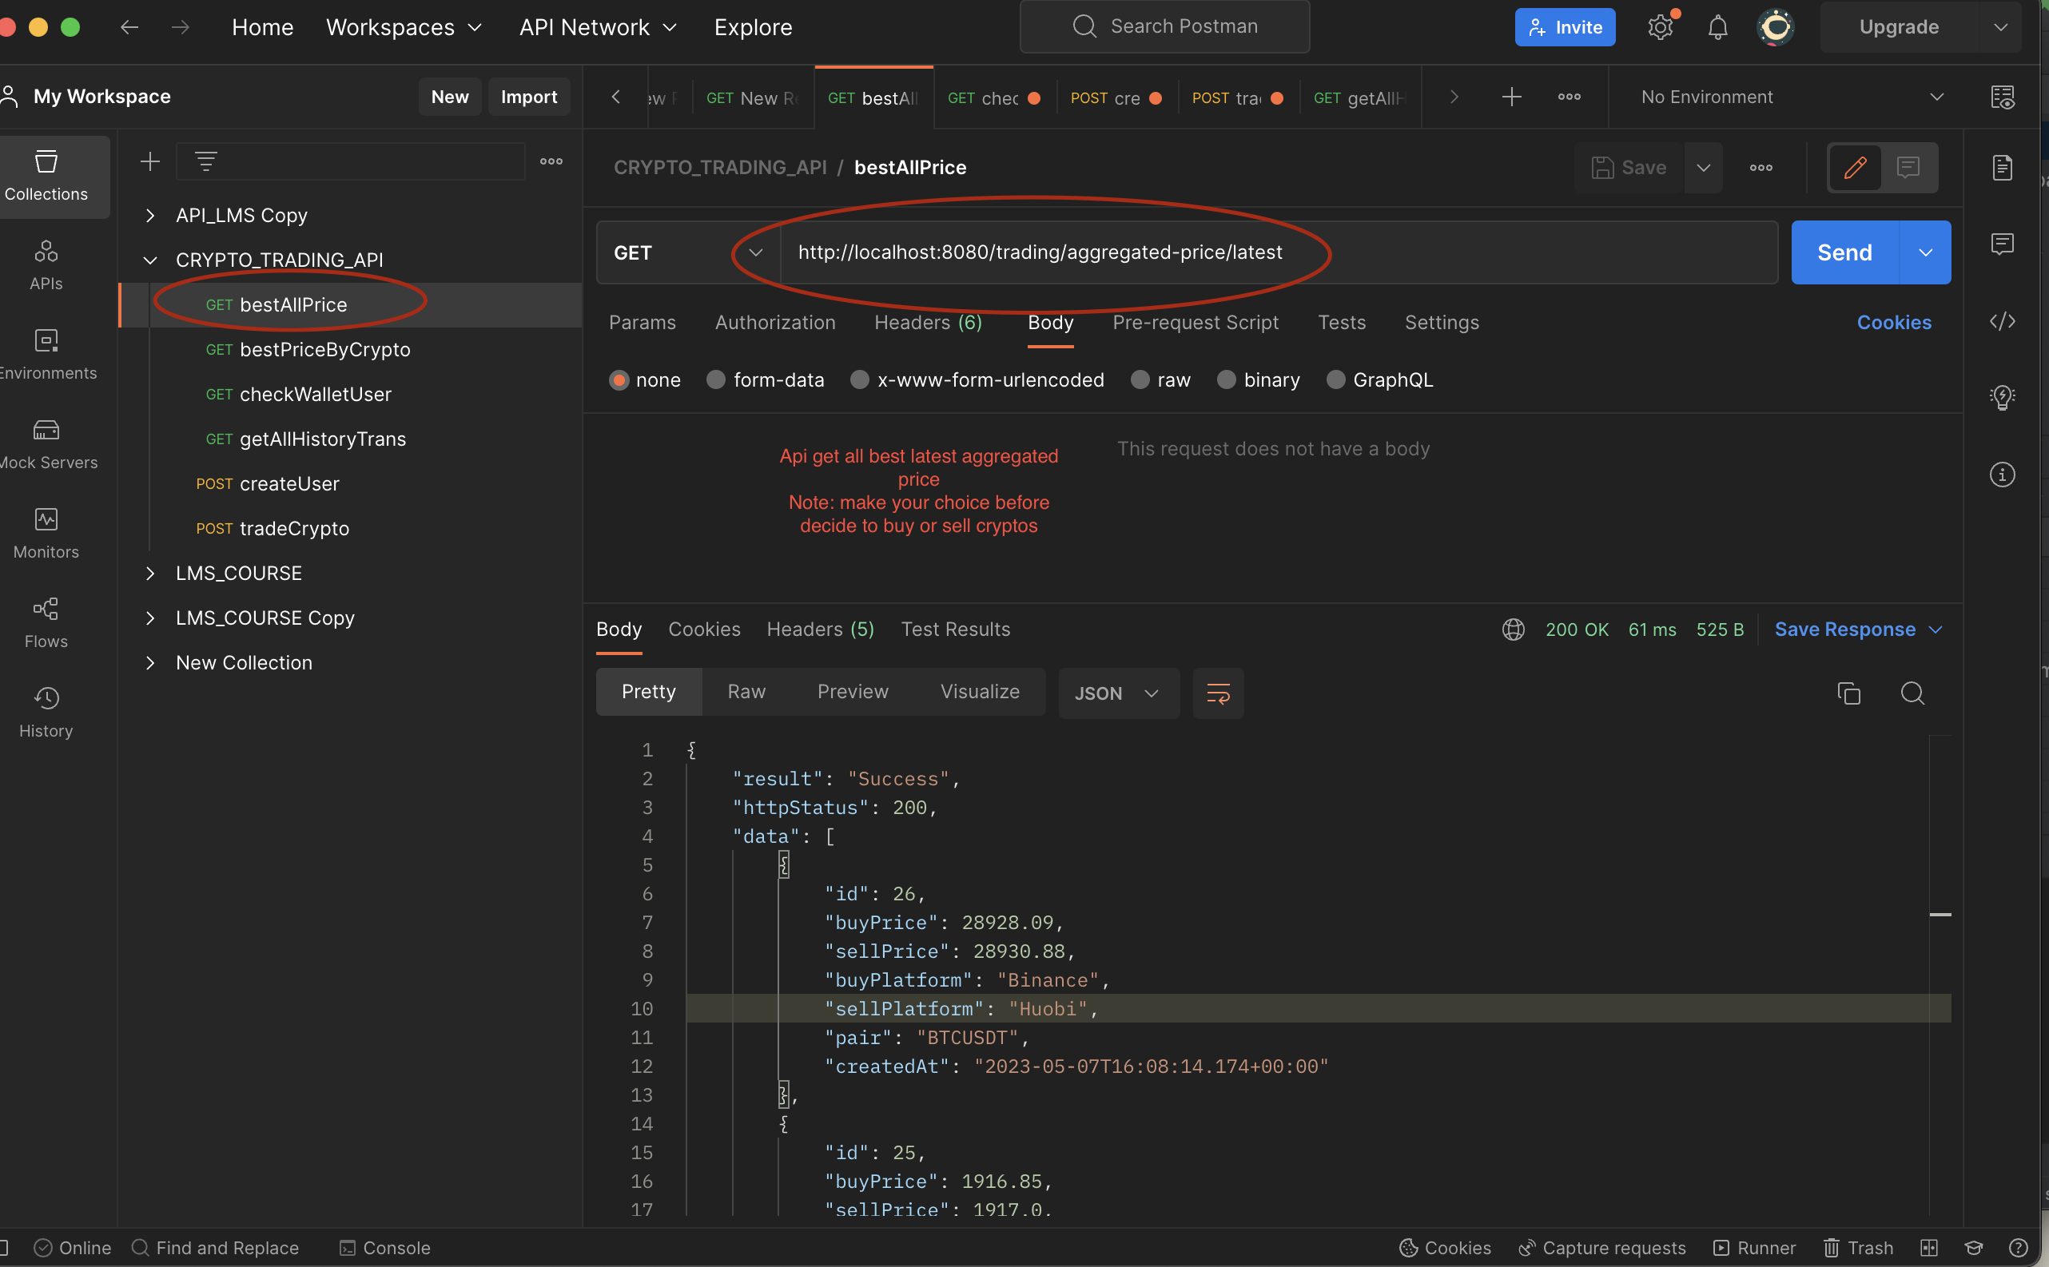Open the Send button dropdown arrow
2049x1267 pixels.
[1925, 252]
